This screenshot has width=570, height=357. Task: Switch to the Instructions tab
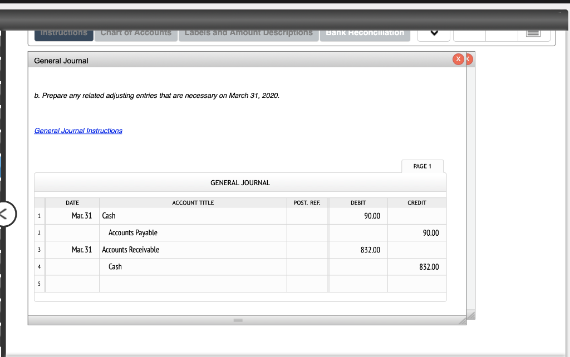point(63,32)
